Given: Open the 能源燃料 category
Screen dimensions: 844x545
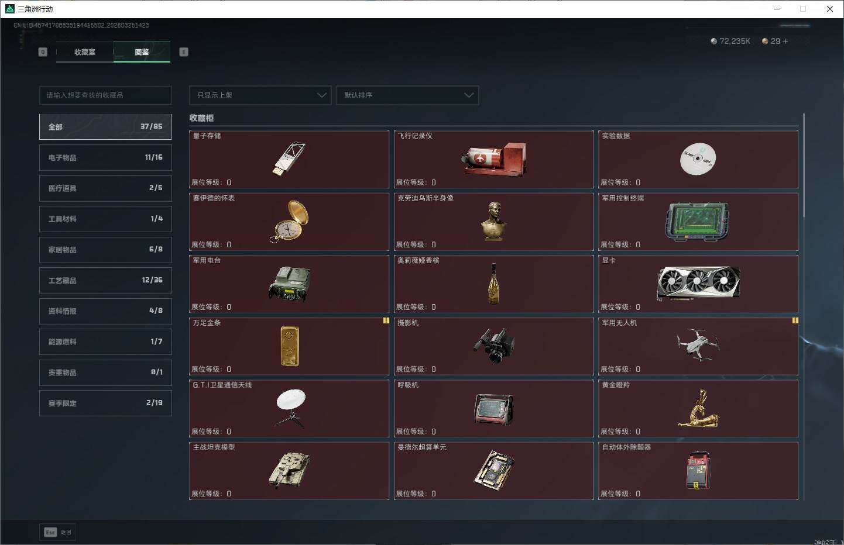Looking at the screenshot, I should pyautogui.click(x=105, y=342).
